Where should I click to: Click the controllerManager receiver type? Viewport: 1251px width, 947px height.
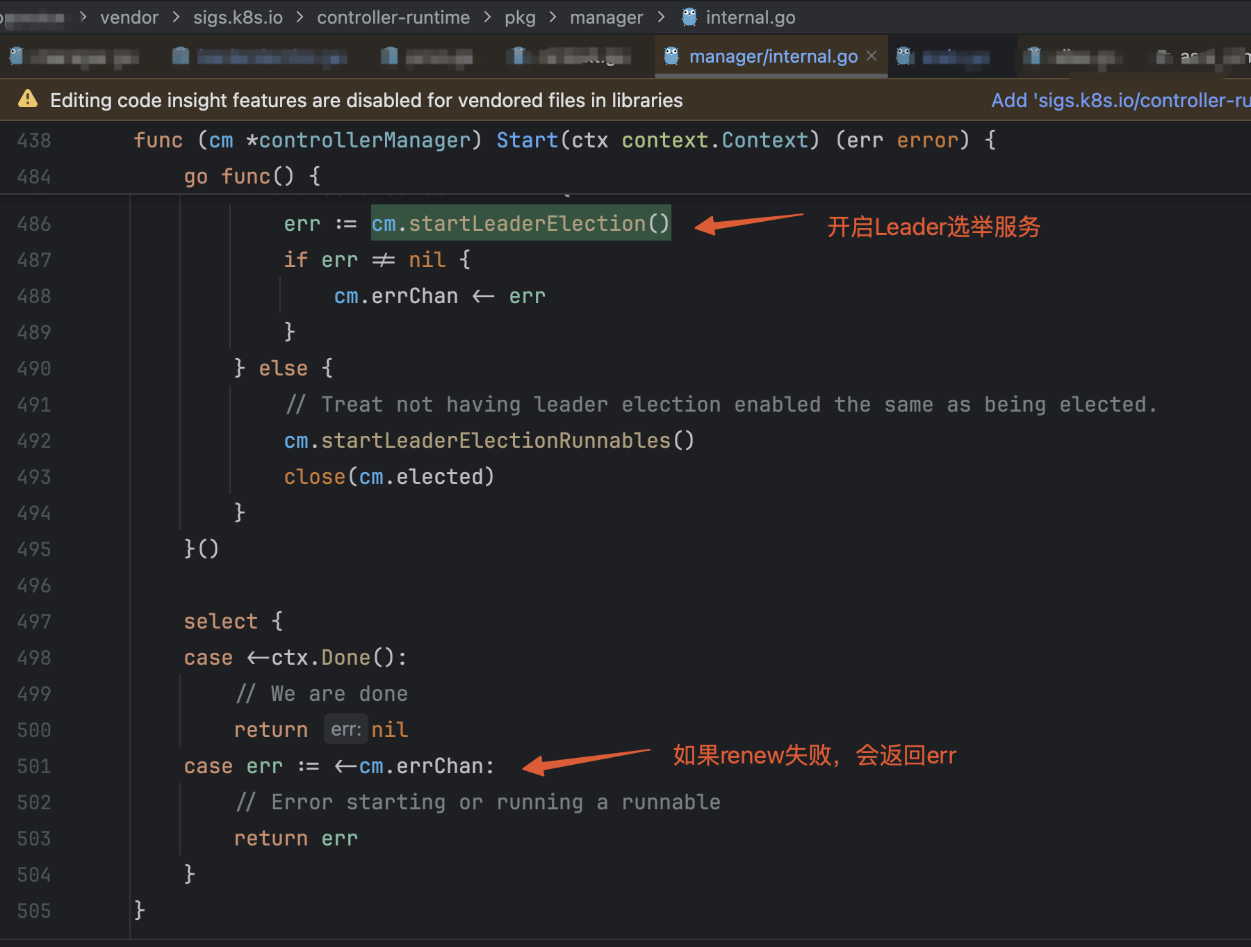point(364,140)
